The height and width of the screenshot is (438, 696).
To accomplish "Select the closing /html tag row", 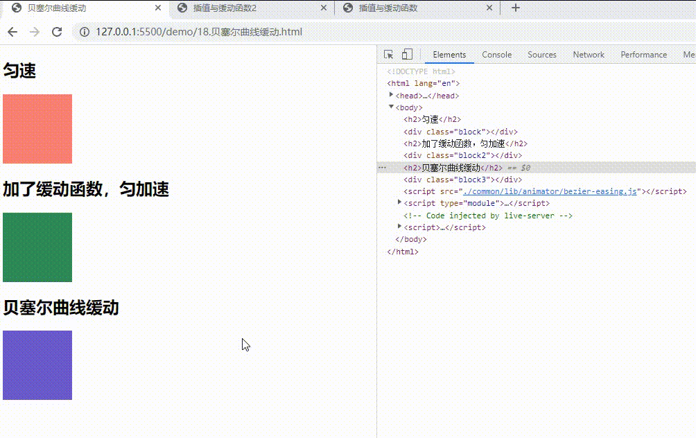I will pos(403,252).
